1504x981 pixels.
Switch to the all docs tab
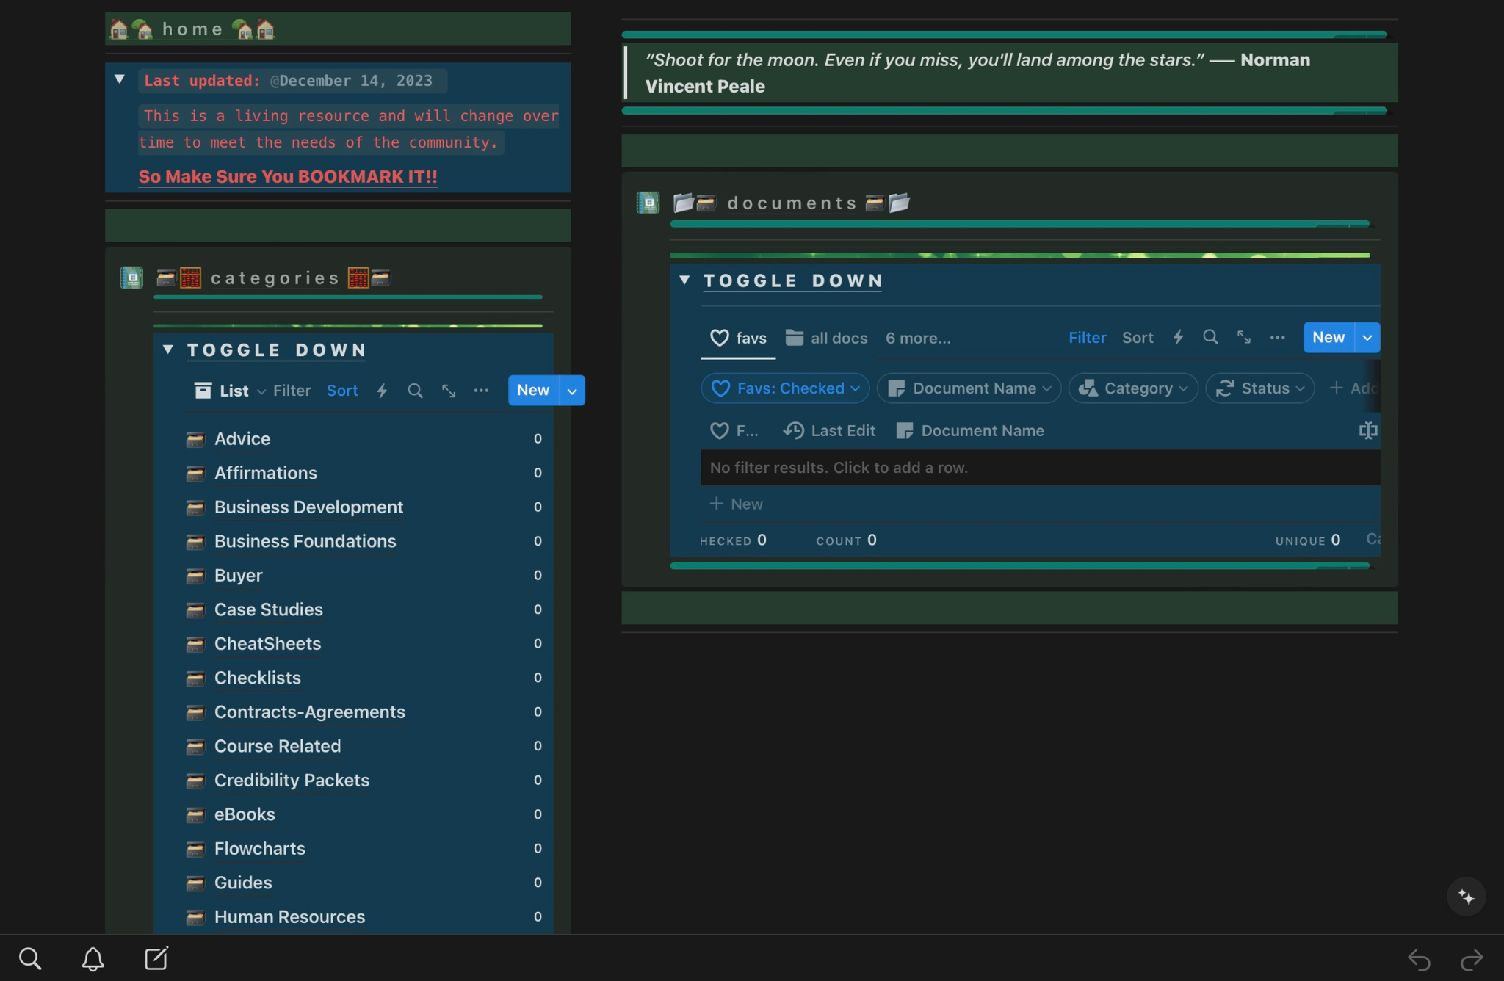tap(827, 338)
